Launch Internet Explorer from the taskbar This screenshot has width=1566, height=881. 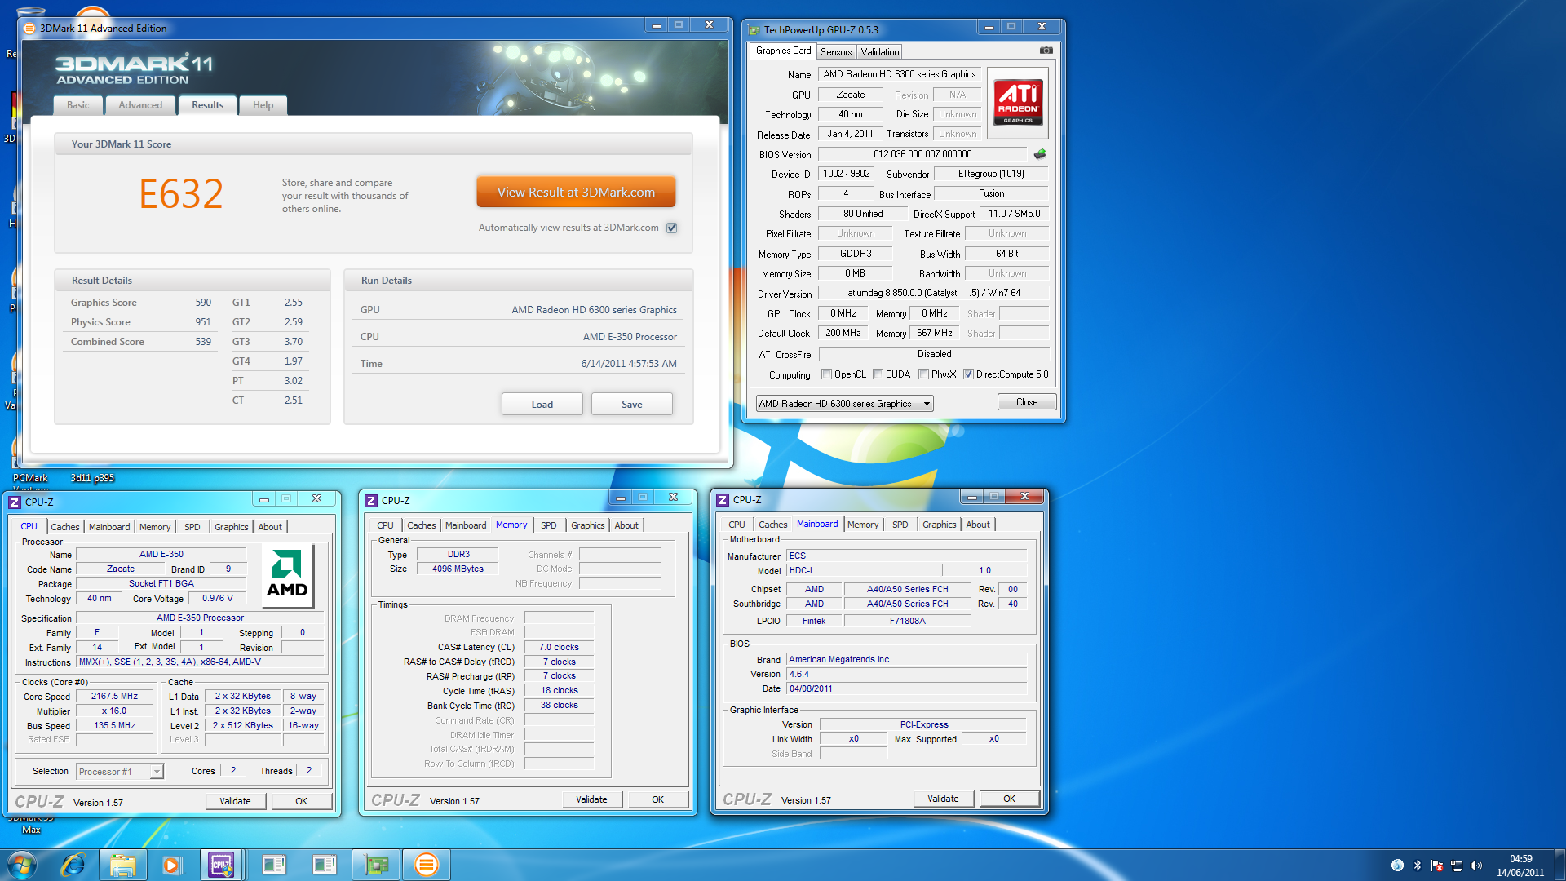[x=73, y=865]
